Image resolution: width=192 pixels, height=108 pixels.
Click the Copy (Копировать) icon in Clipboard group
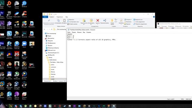coord(58,20)
